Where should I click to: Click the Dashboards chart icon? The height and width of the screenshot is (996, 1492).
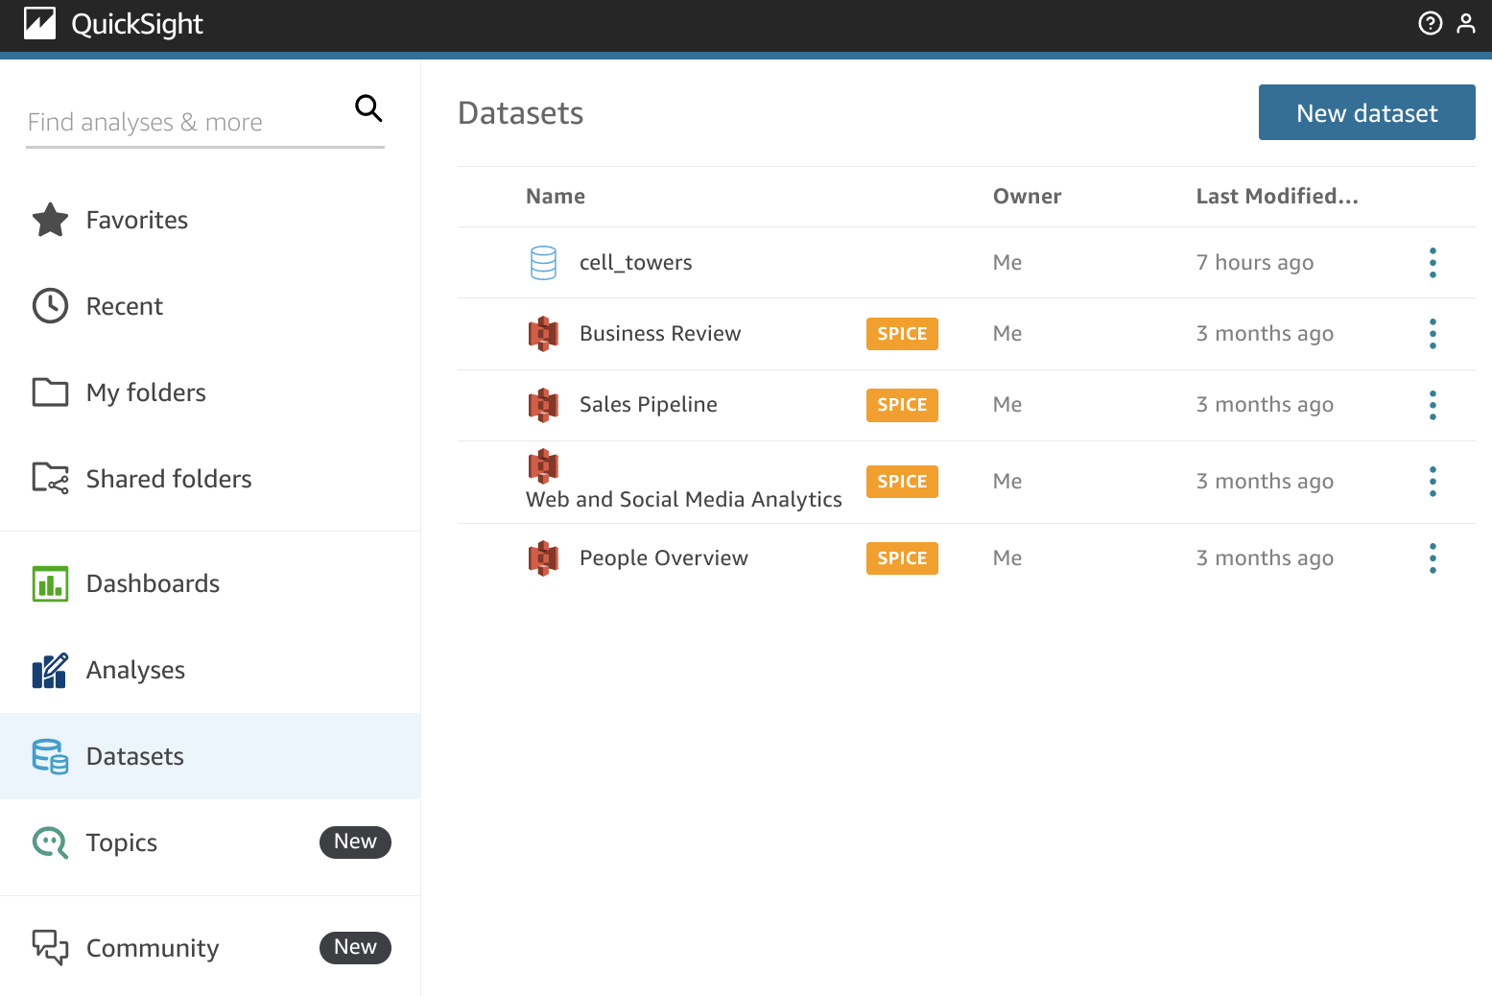[x=50, y=583]
